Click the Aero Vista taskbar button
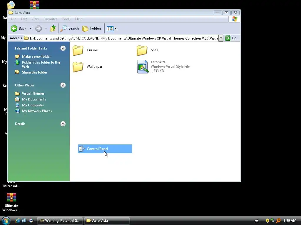Viewport: 301px width, 225px height. (x=107, y=221)
